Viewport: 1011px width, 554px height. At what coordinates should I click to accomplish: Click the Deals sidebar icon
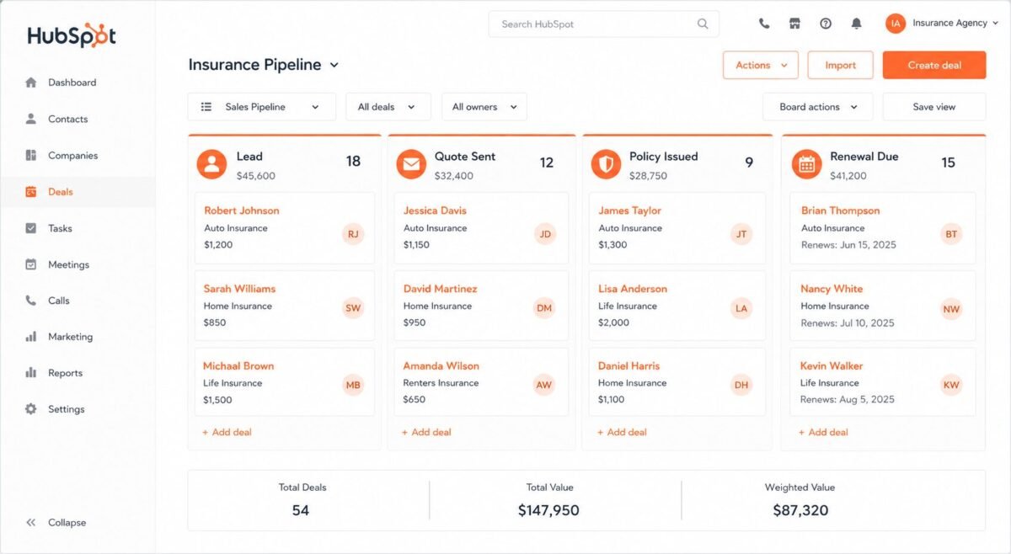pyautogui.click(x=31, y=192)
